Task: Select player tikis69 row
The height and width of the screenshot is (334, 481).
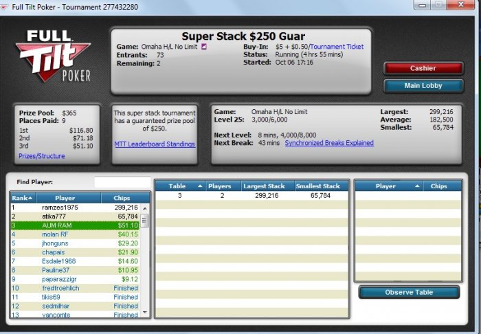Action: coord(75,297)
